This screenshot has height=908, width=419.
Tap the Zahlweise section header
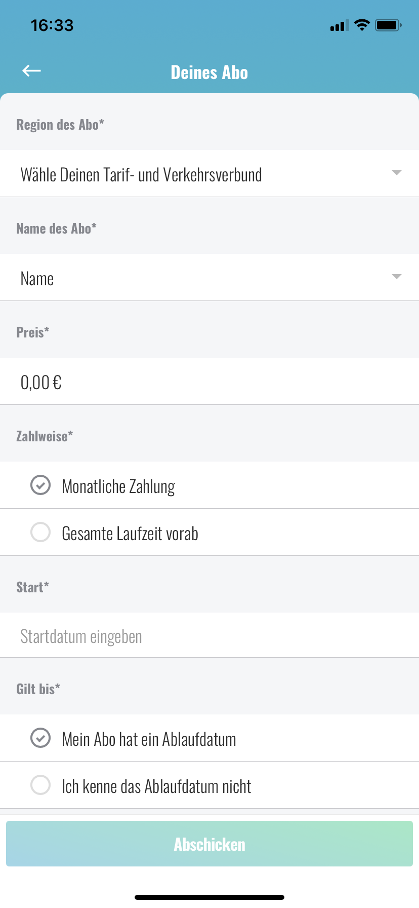45,436
